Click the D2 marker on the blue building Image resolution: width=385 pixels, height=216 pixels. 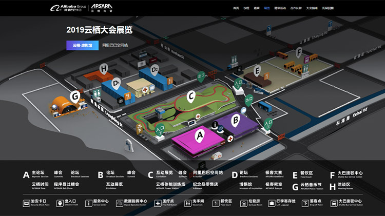155,70
